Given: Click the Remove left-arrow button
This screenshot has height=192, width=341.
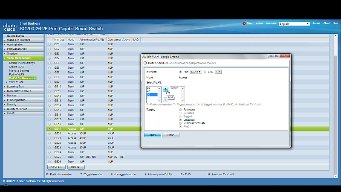Looking at the screenshot, I should [x=165, y=99].
